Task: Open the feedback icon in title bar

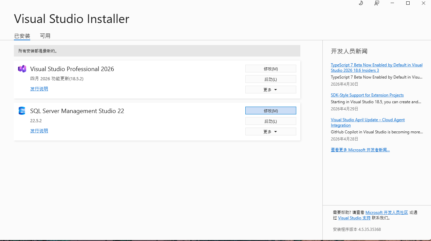Action: pyautogui.click(x=377, y=3)
